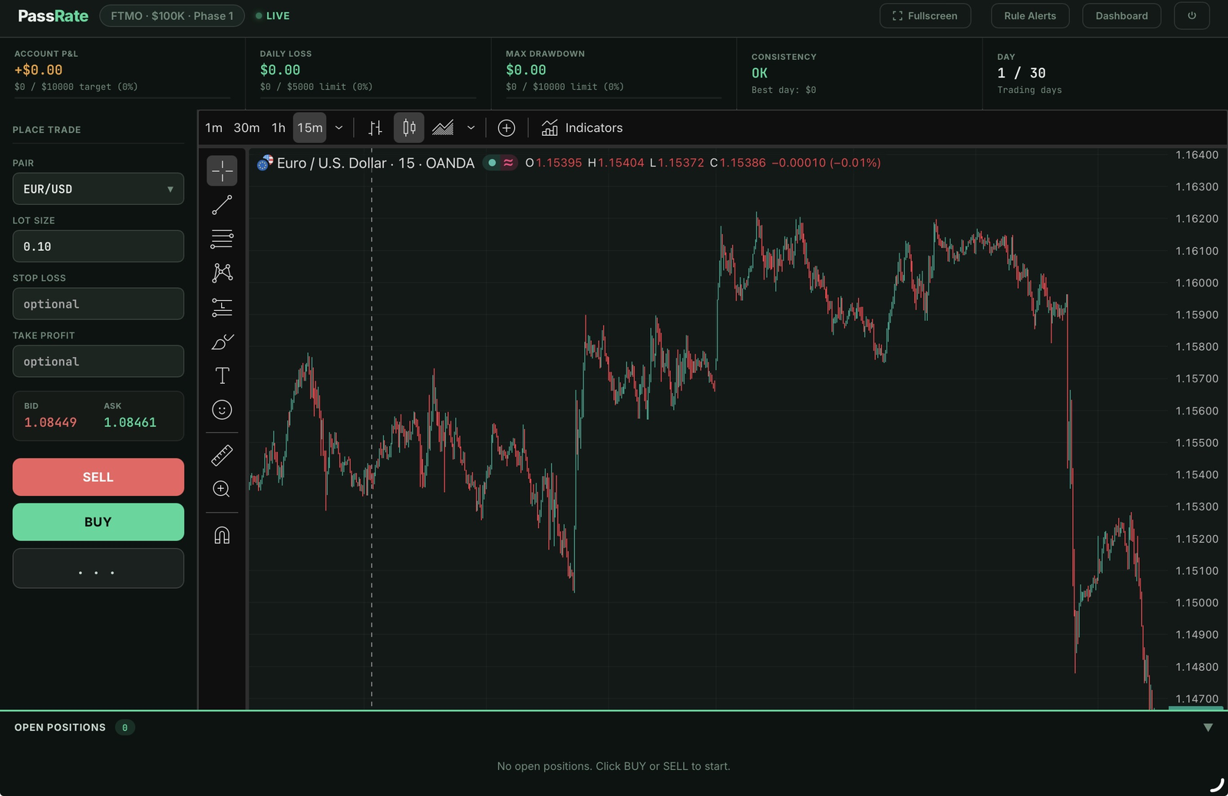Open the Indicators dialog

pos(582,127)
